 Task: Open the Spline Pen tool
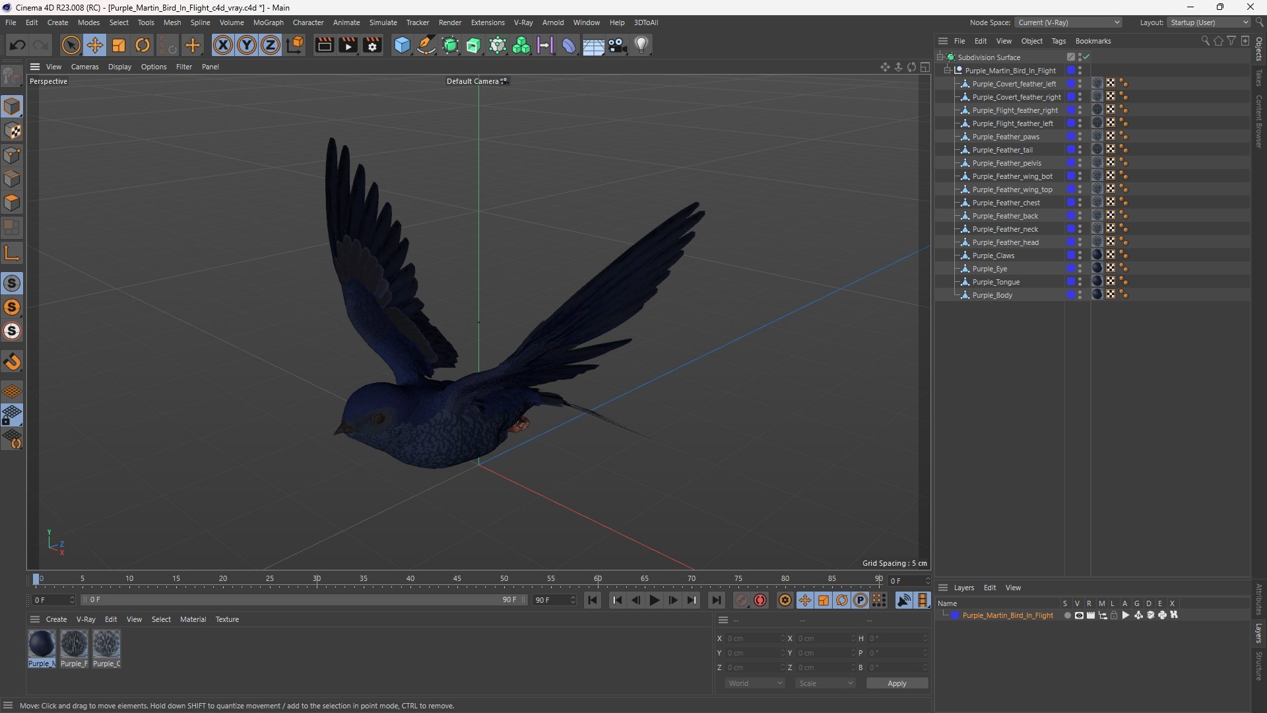pyautogui.click(x=426, y=45)
